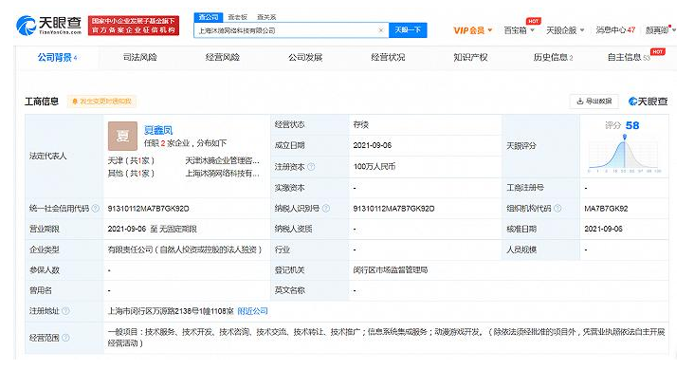The width and height of the screenshot is (694, 370).
Task: Click the 附近公司 link
Action: click(253, 311)
